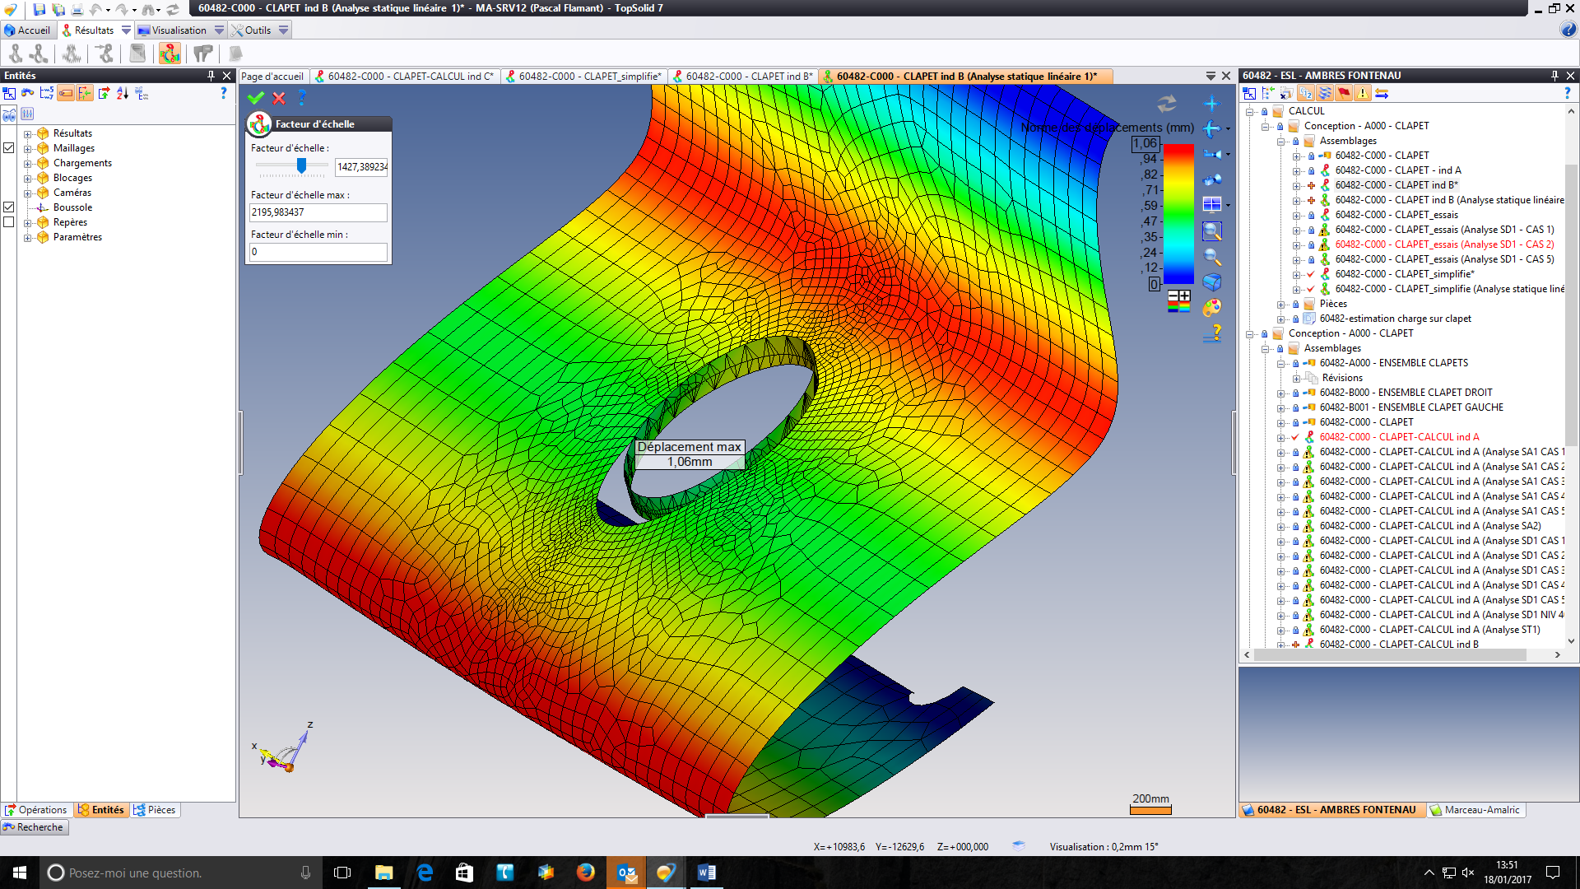The height and width of the screenshot is (889, 1580).
Task: Confirm the scale factor with green checkmark
Action: 256,98
